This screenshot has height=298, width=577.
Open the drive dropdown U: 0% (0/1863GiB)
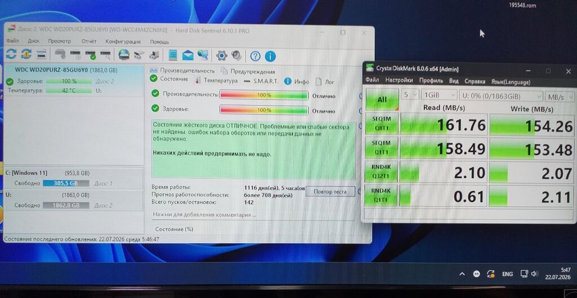pos(501,96)
